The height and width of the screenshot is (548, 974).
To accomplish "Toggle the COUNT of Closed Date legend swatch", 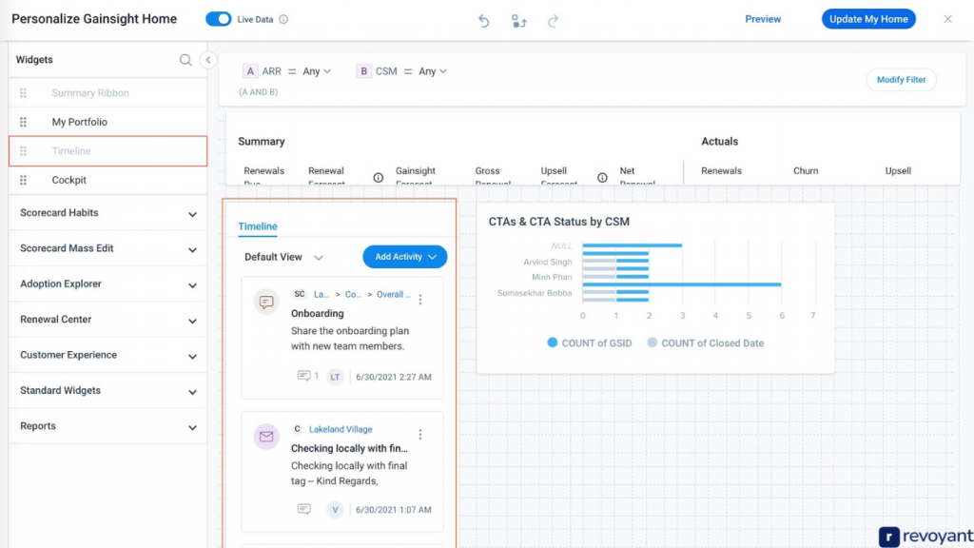I will 652,342.
